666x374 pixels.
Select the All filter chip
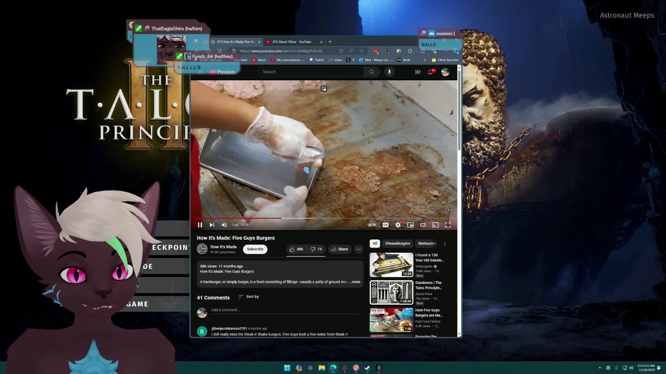[375, 243]
